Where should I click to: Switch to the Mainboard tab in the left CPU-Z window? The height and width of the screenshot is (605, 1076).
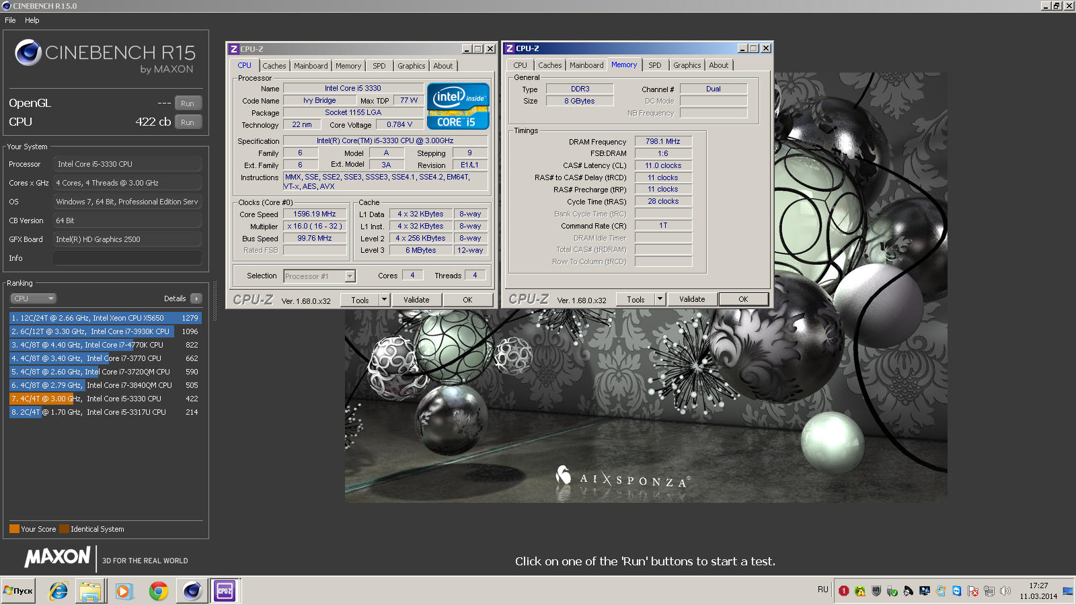(311, 66)
